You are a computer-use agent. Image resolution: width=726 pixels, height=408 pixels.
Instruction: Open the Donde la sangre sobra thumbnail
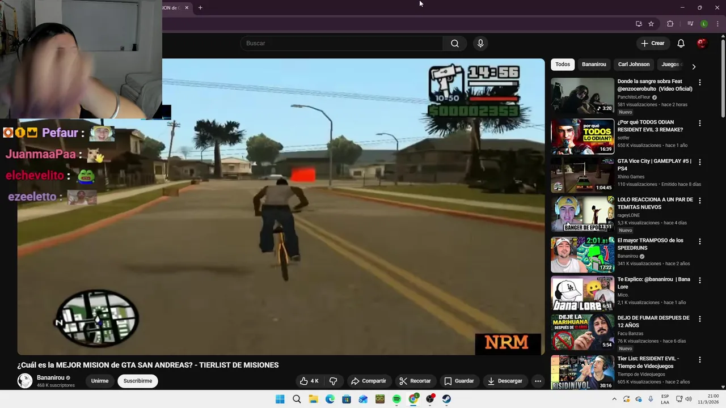(x=583, y=96)
